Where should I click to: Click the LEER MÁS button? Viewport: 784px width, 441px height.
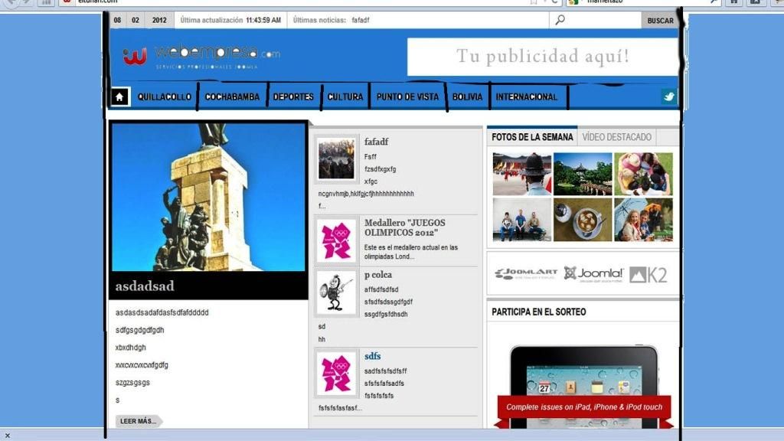139,421
